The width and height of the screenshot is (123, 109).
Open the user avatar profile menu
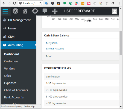[115, 11]
